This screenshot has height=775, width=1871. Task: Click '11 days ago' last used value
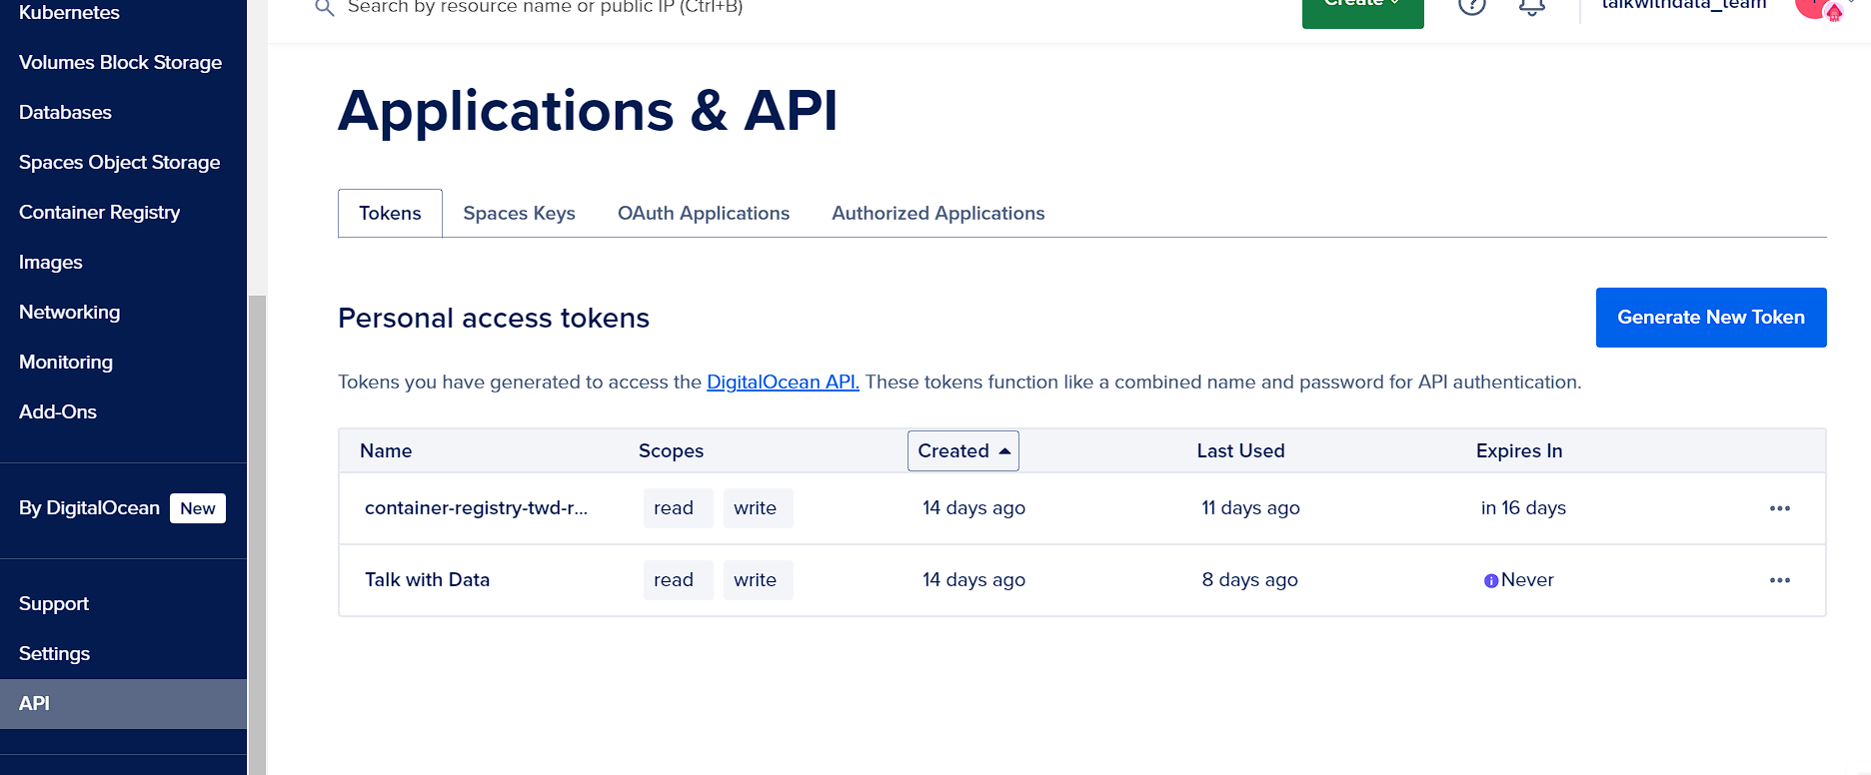coord(1250,508)
